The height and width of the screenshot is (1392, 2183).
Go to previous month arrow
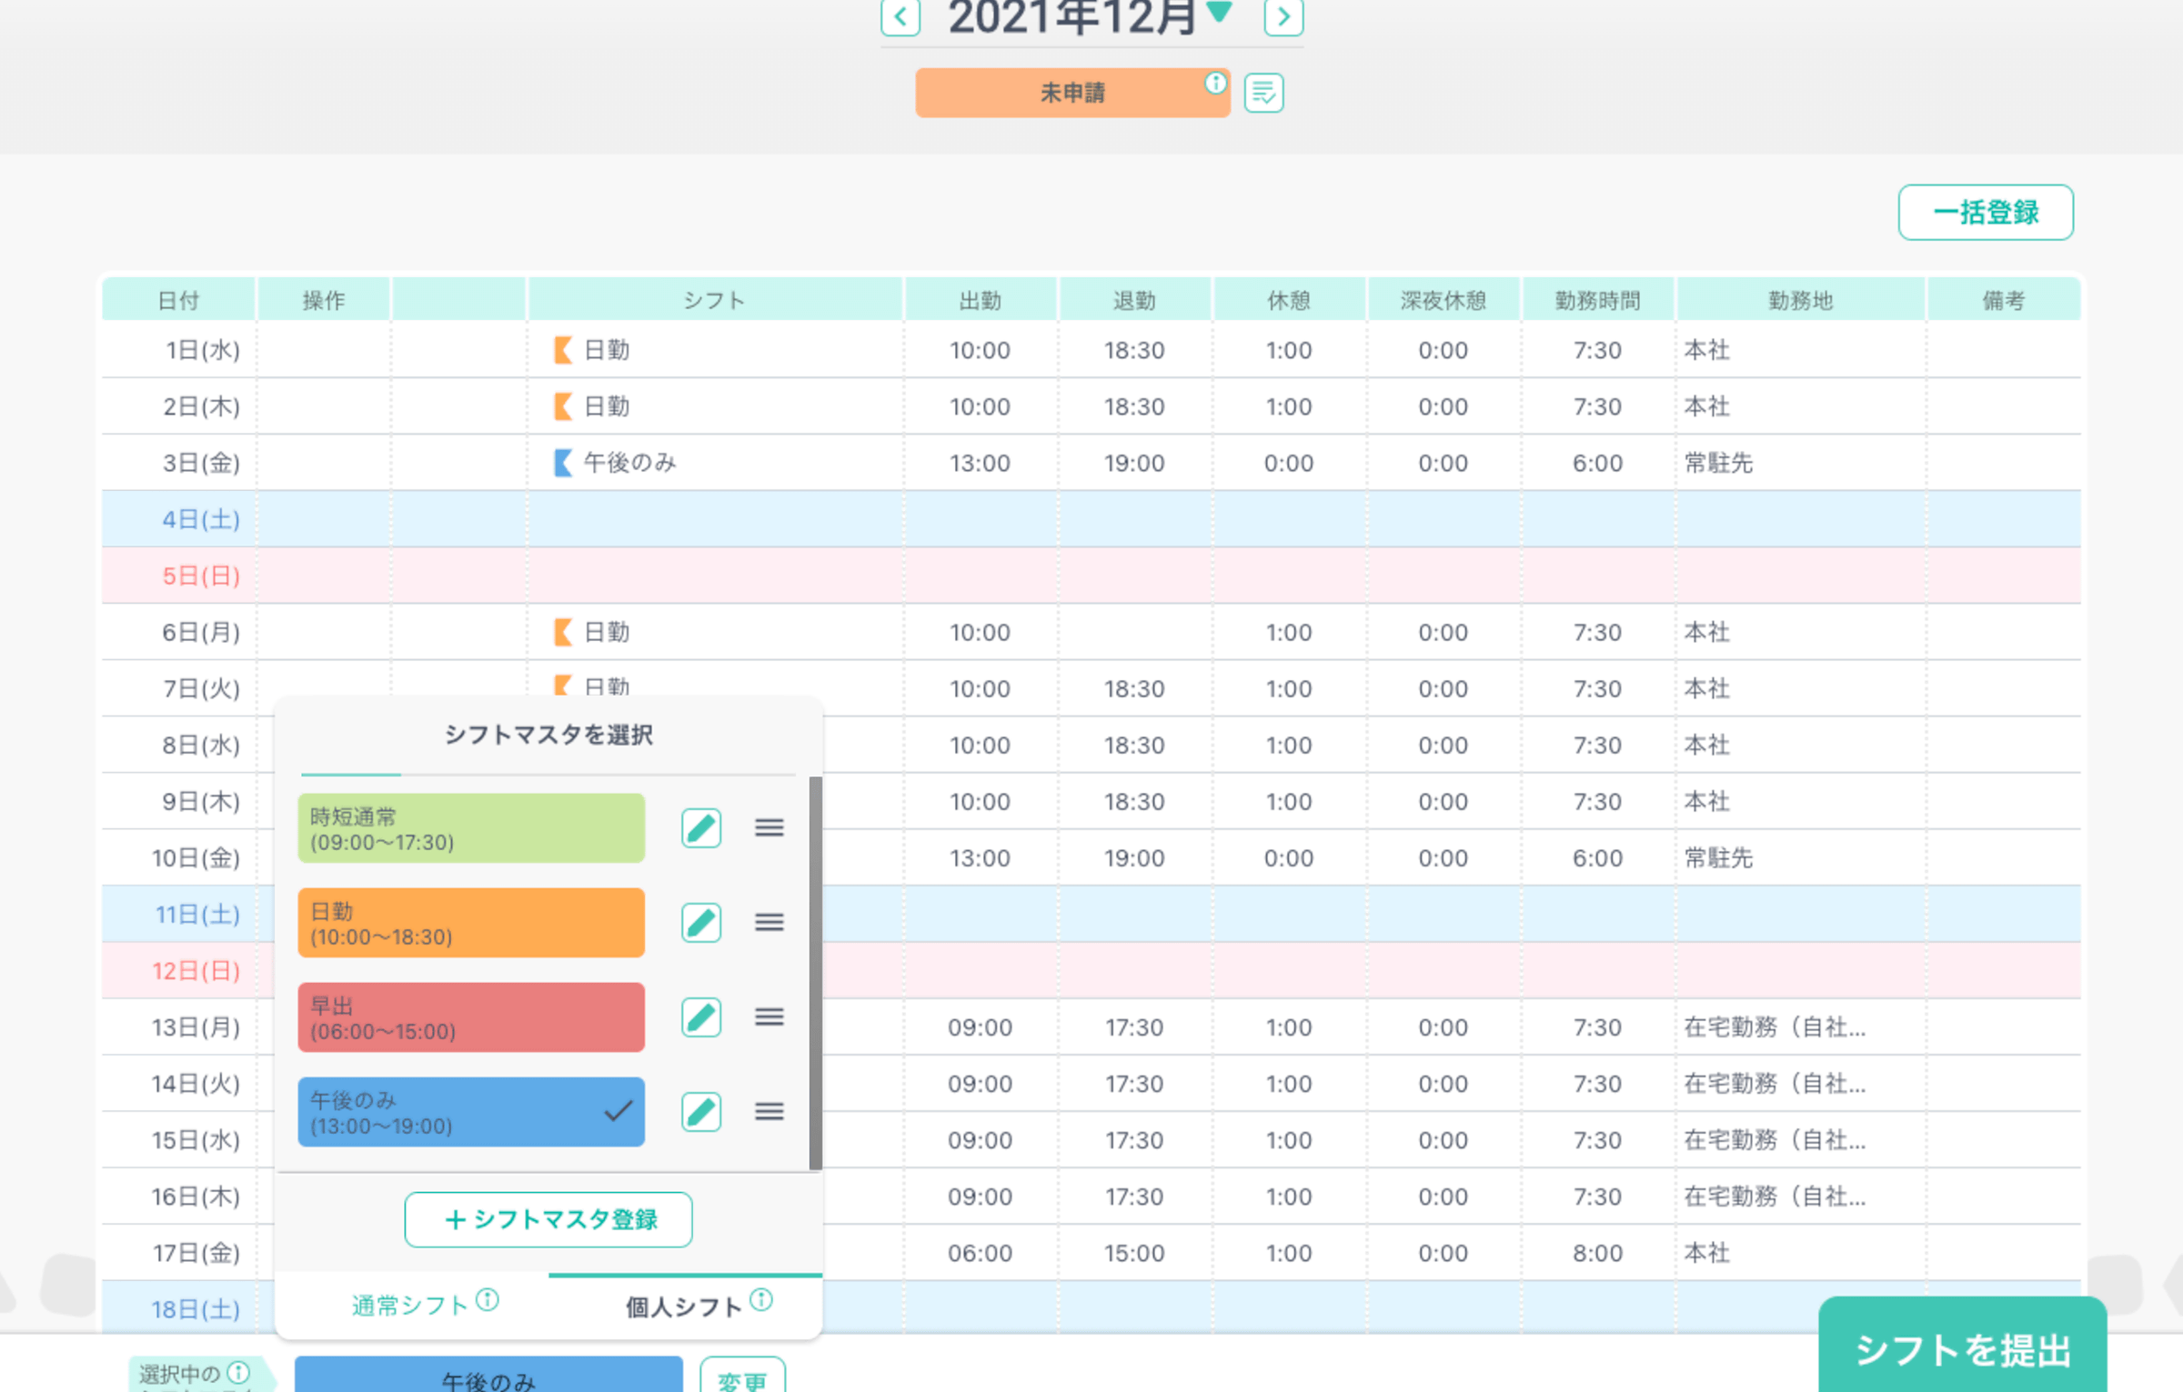(900, 16)
